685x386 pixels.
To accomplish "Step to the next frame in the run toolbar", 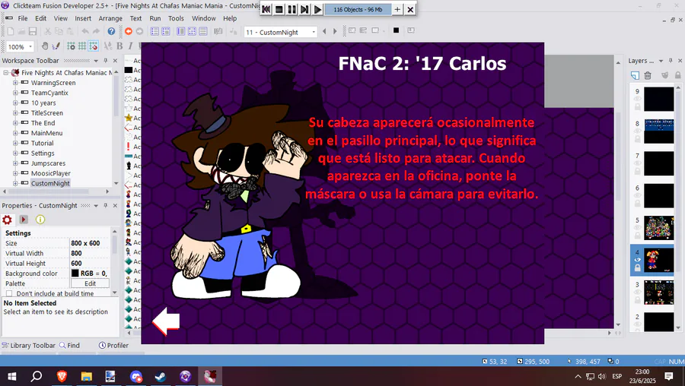I will pyautogui.click(x=304, y=10).
